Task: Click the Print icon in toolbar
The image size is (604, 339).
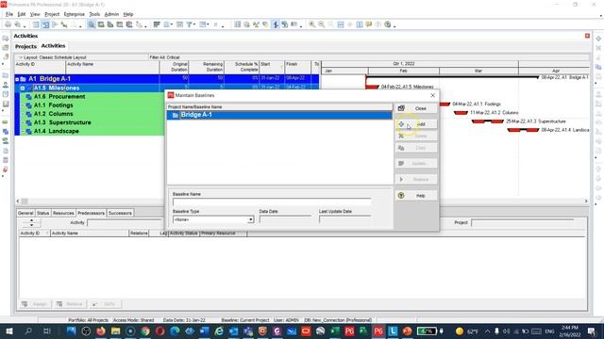Action: pos(8,24)
